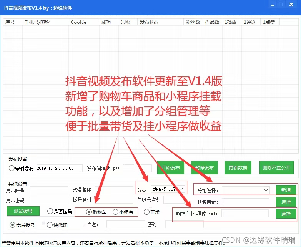Click the 视频目录 path field

tap(245, 202)
